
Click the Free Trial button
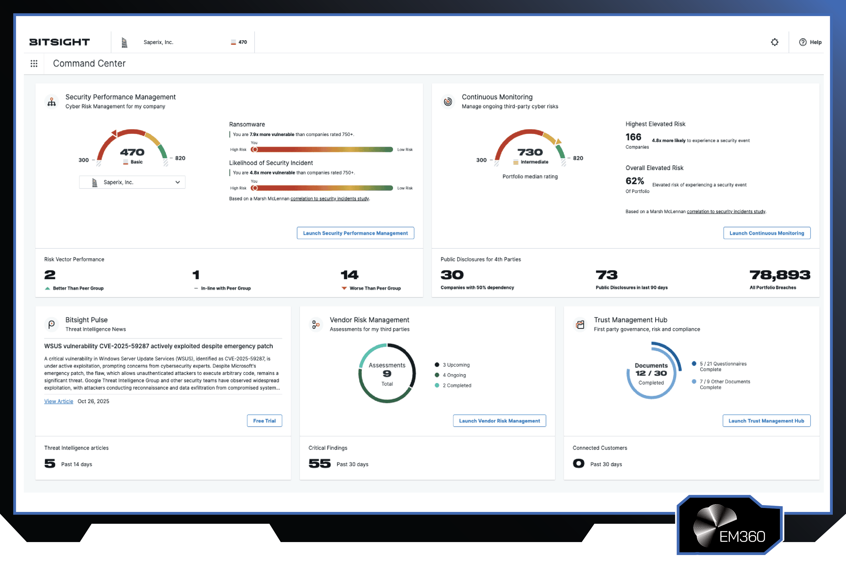pyautogui.click(x=264, y=421)
